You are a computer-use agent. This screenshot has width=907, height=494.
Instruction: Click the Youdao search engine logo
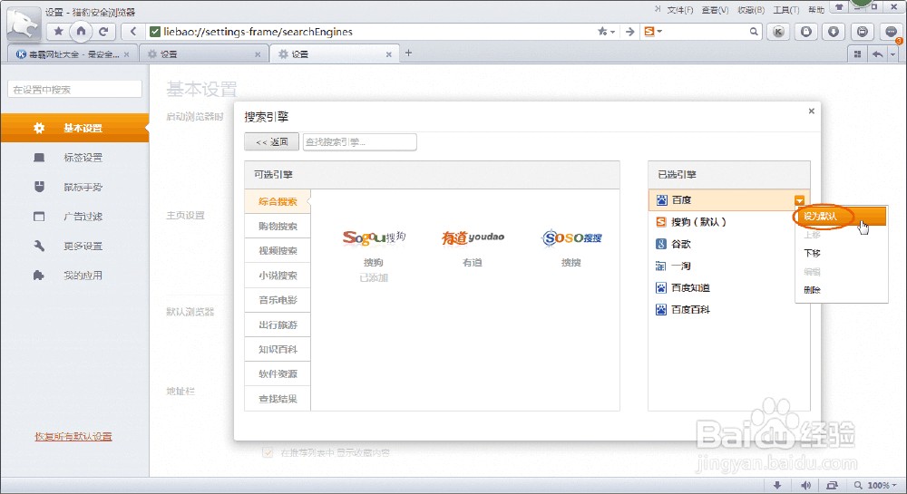click(473, 237)
